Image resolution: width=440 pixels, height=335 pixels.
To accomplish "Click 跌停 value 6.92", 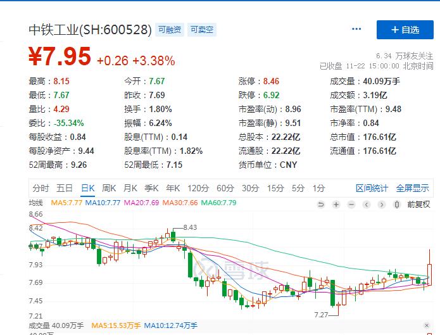I will click(271, 95).
